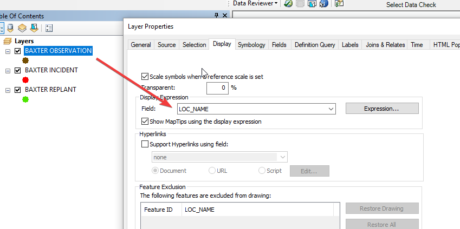The image size is (460, 229).
Task: Click the Layers data frame icon
Action: [x=8, y=41]
